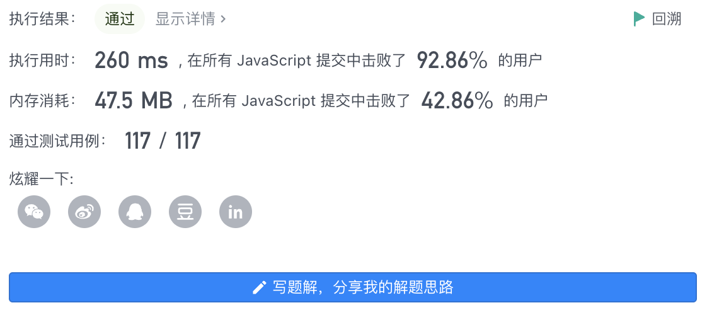Share result to Douban
Image resolution: width=707 pixels, height=310 pixels.
[x=185, y=212]
